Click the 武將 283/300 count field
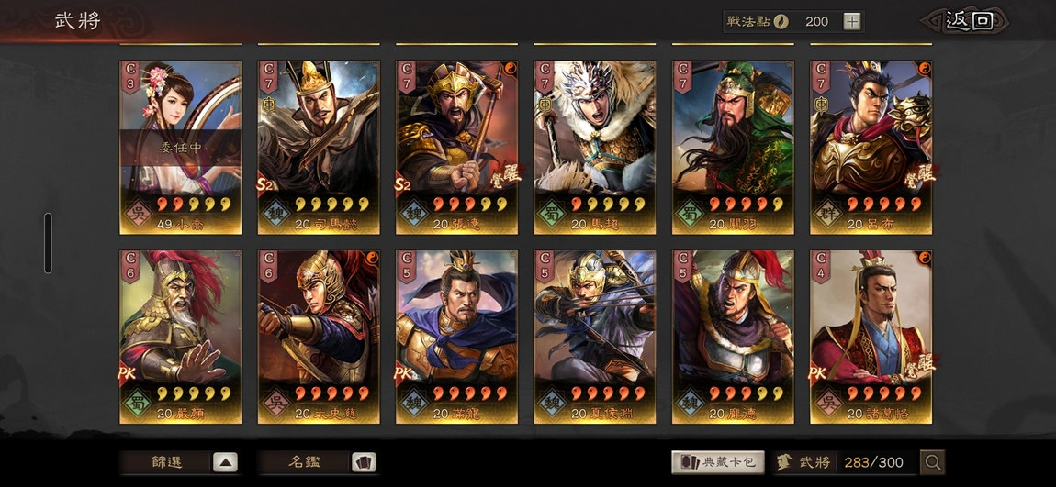Screen dimensions: 1056x487 [845, 462]
